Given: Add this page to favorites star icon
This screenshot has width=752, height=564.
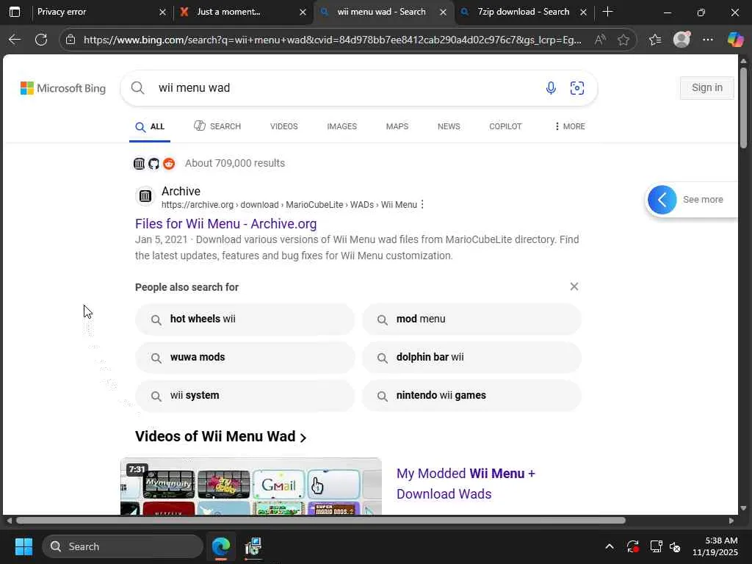Looking at the screenshot, I should [x=623, y=40].
